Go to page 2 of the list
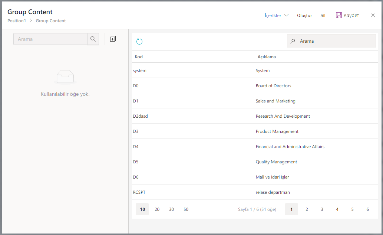Screen dimensions: 383x235 (307, 209)
